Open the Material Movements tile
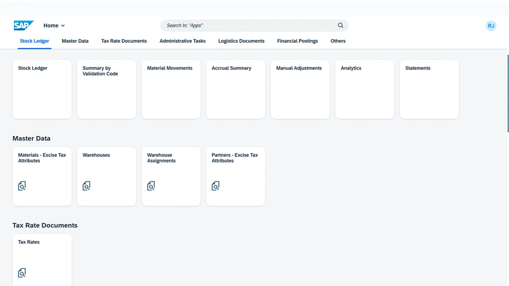The image size is (509, 286). pyautogui.click(x=171, y=89)
